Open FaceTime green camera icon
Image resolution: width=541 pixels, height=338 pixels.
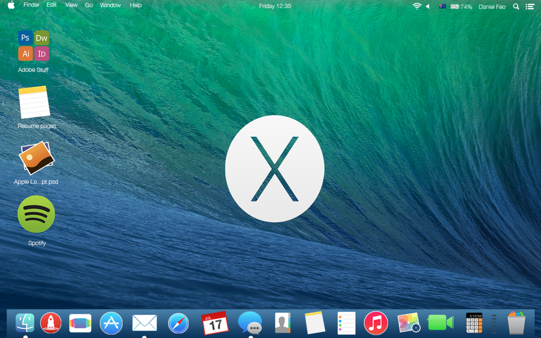(x=441, y=323)
